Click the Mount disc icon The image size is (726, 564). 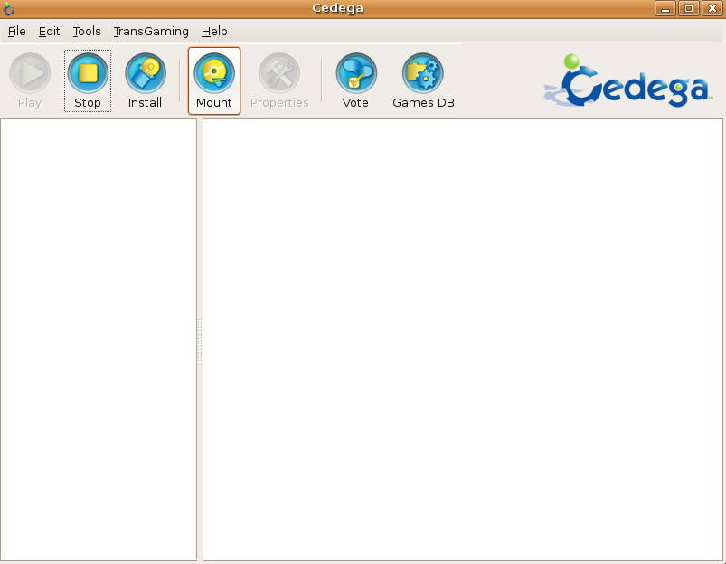click(214, 74)
